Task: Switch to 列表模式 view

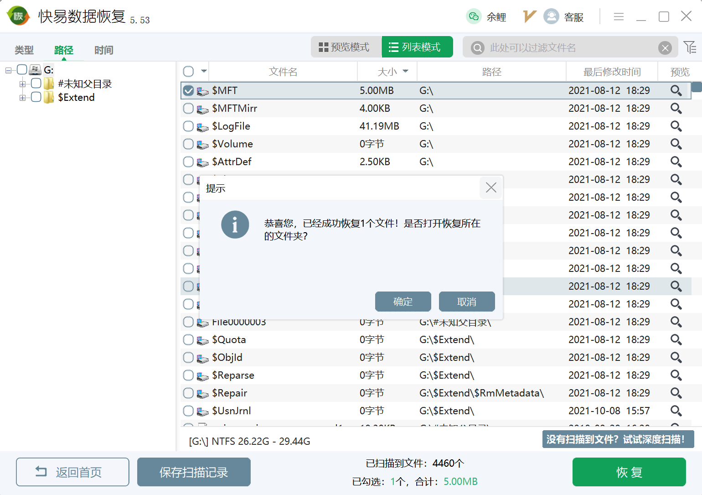Action: click(418, 47)
